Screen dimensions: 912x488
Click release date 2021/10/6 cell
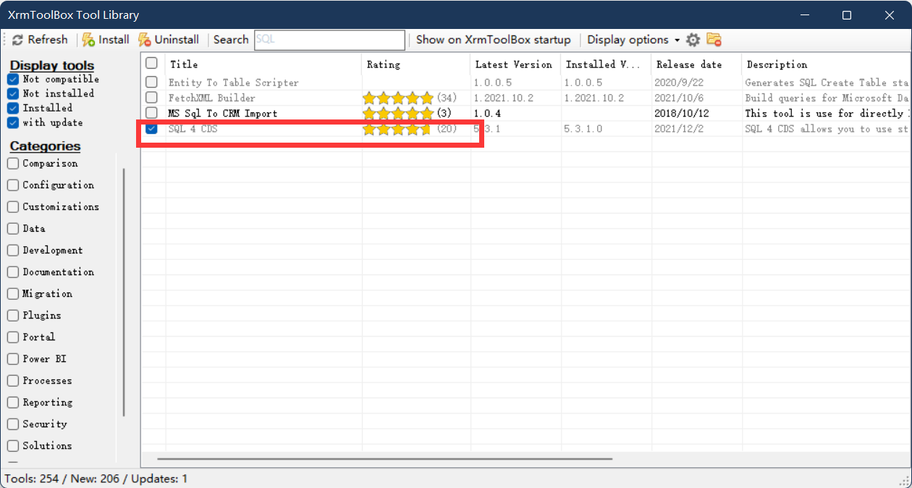tap(679, 98)
